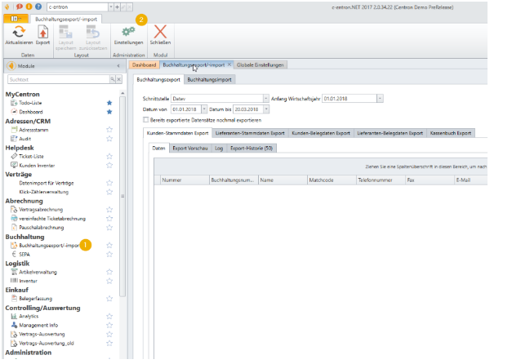This screenshot has height=364, width=512.
Task: Select Lieferanten-Stammdaten Export tab
Action: pyautogui.click(x=250, y=132)
